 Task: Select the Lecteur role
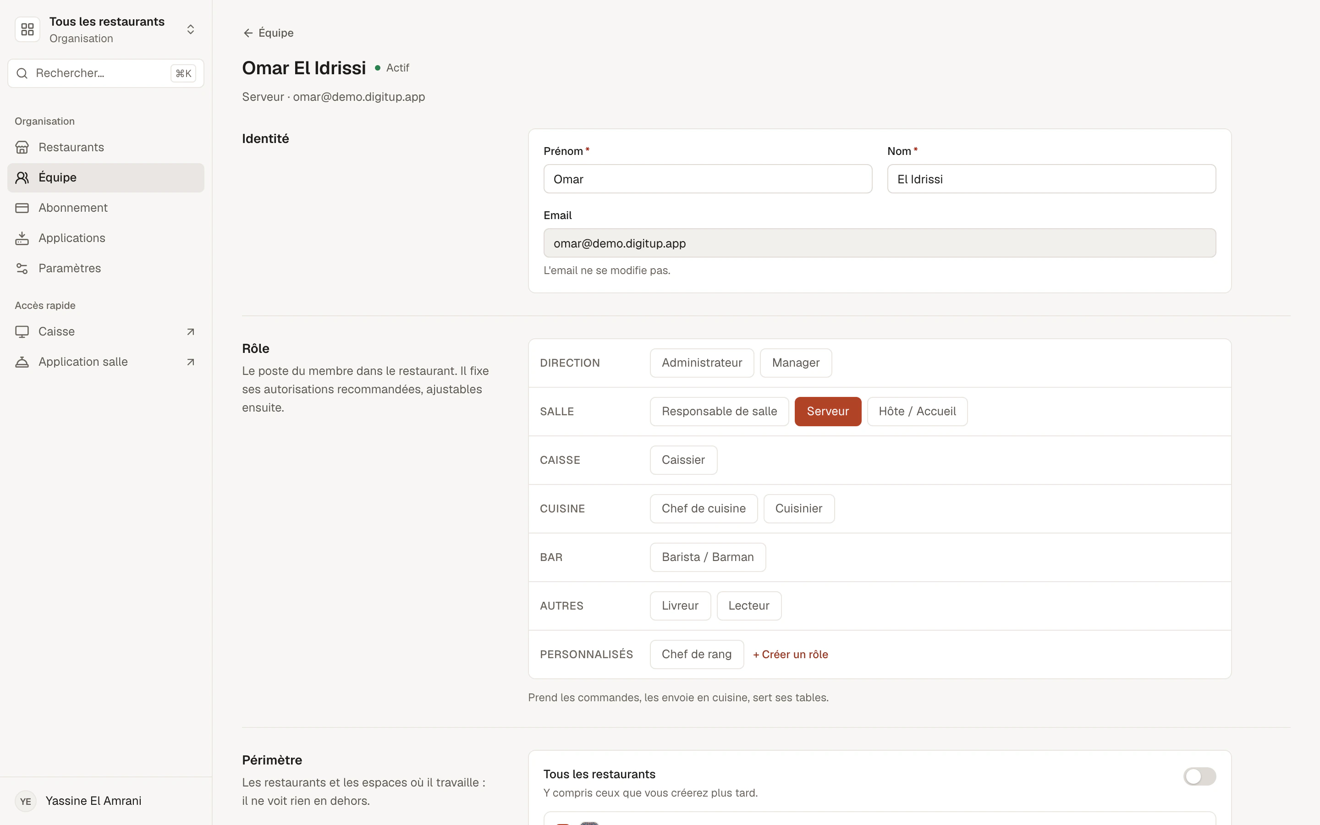(x=748, y=605)
